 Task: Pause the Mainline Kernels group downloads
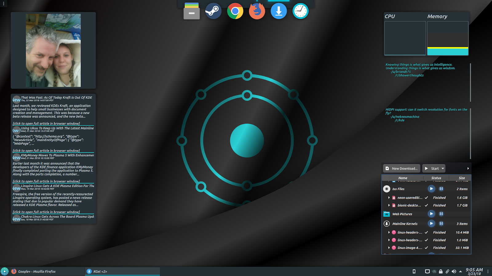441,224
